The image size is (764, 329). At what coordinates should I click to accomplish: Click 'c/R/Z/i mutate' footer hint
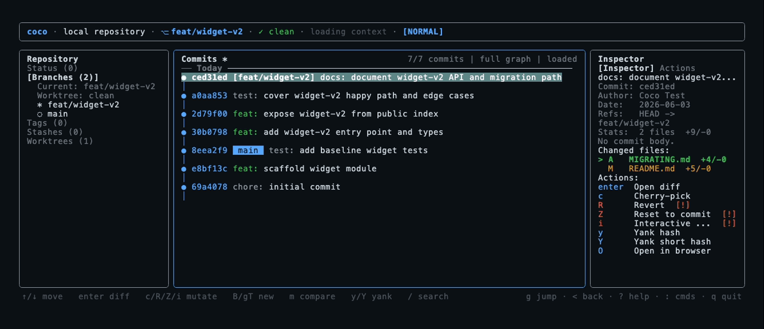click(181, 297)
